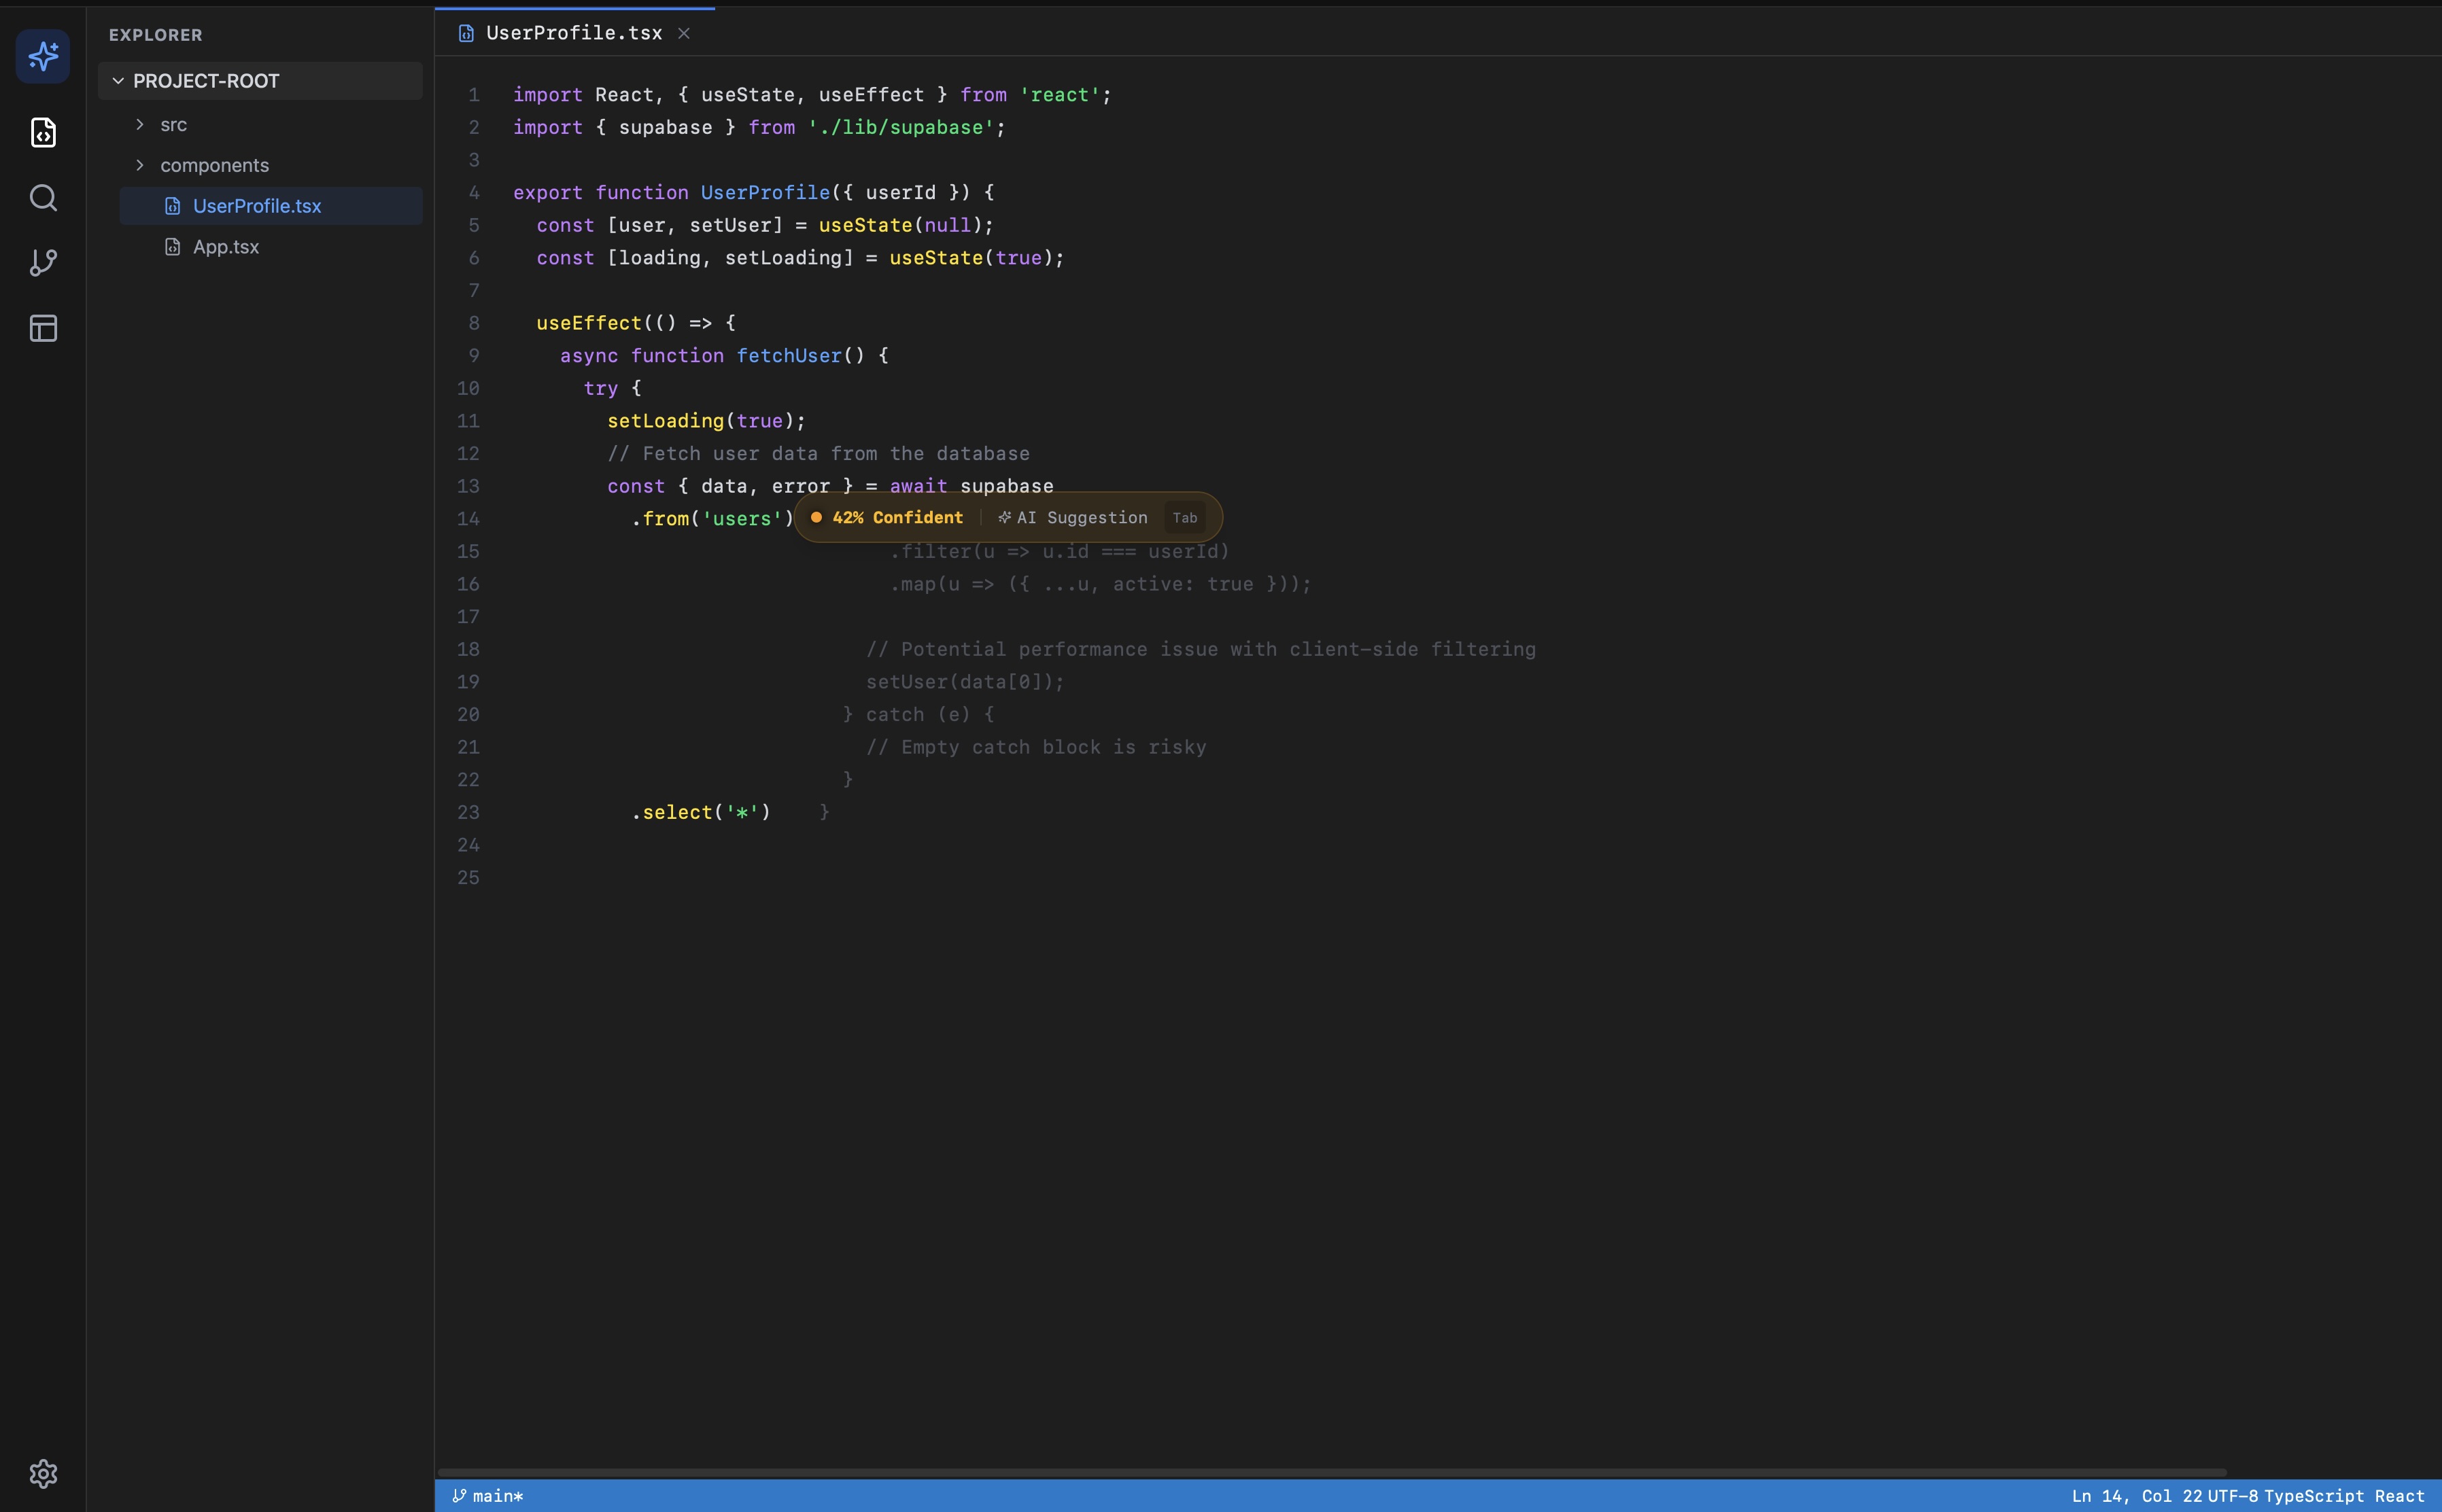
Task: Click the 42% Confident badge
Action: [x=896, y=518]
